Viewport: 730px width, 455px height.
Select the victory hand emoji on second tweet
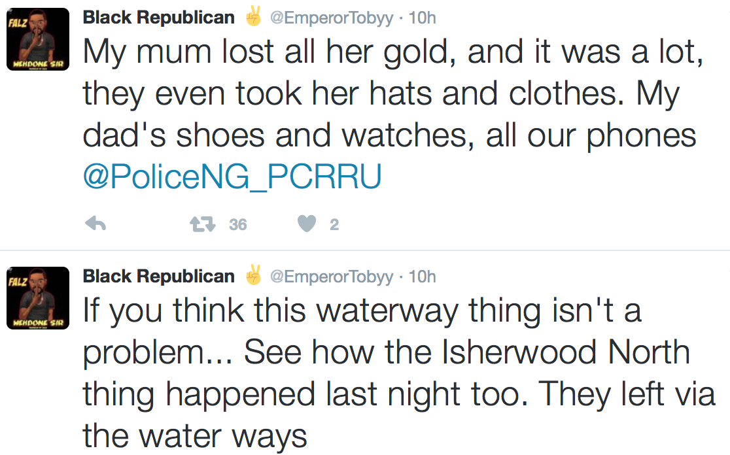click(x=253, y=275)
